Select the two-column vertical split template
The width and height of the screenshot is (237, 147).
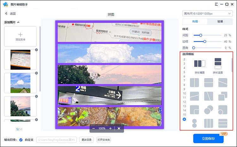pos(194,83)
